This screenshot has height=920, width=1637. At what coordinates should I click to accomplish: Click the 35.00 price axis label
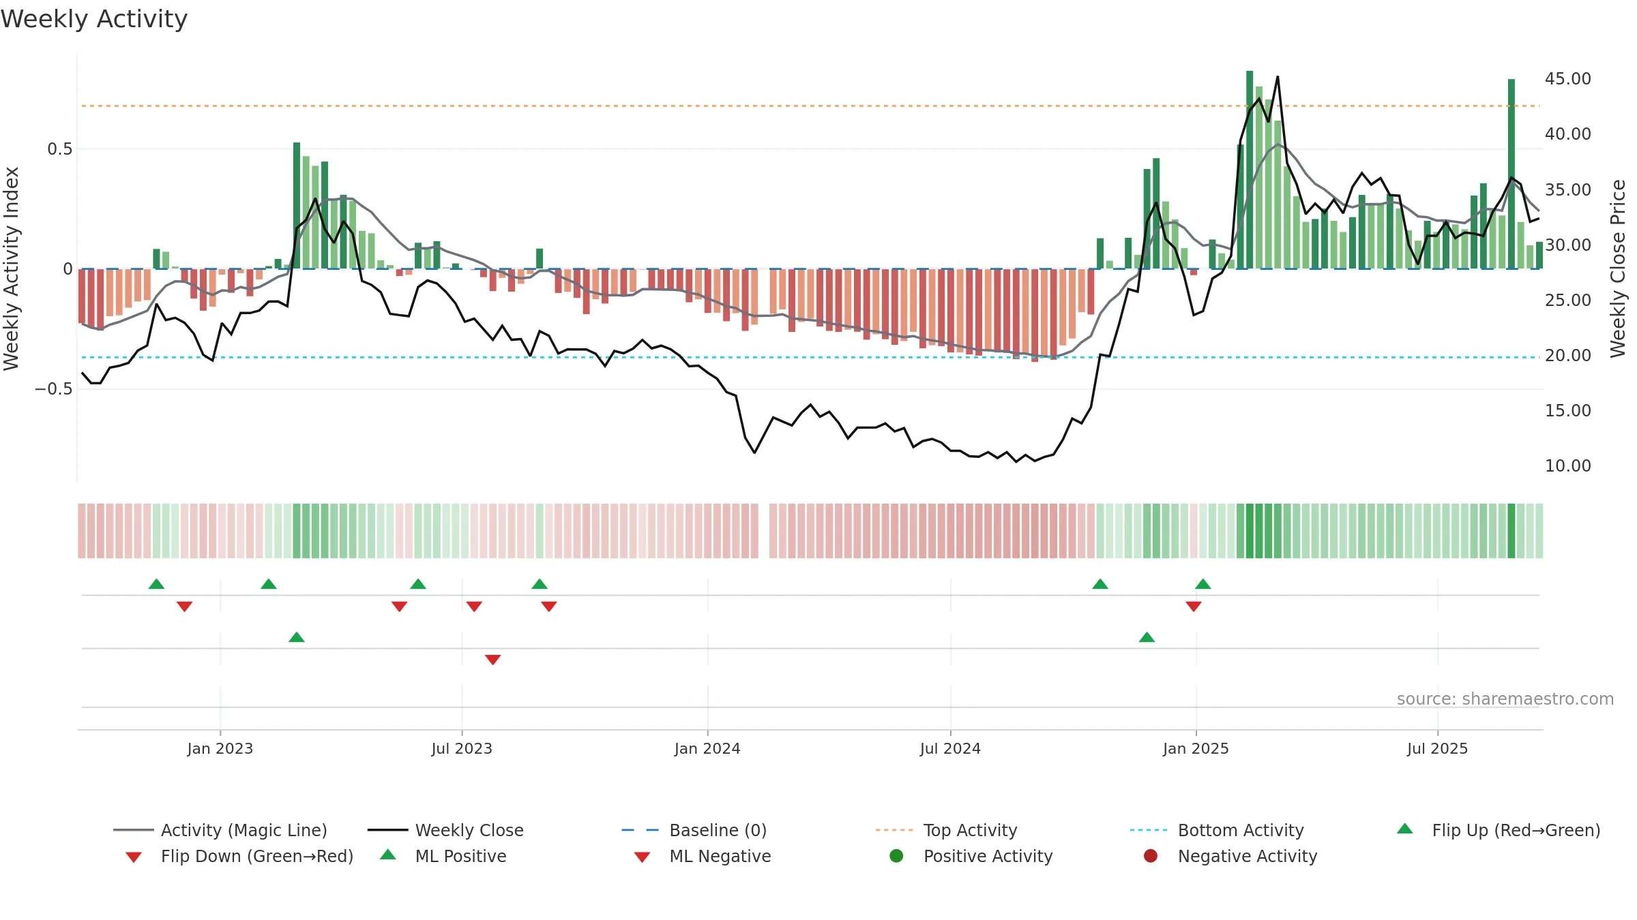coord(1568,190)
